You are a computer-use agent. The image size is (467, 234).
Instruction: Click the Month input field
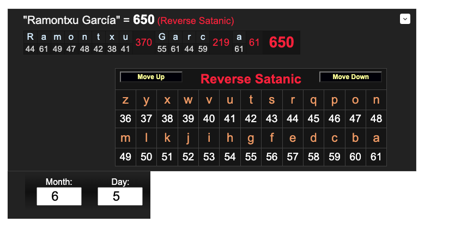point(59,196)
